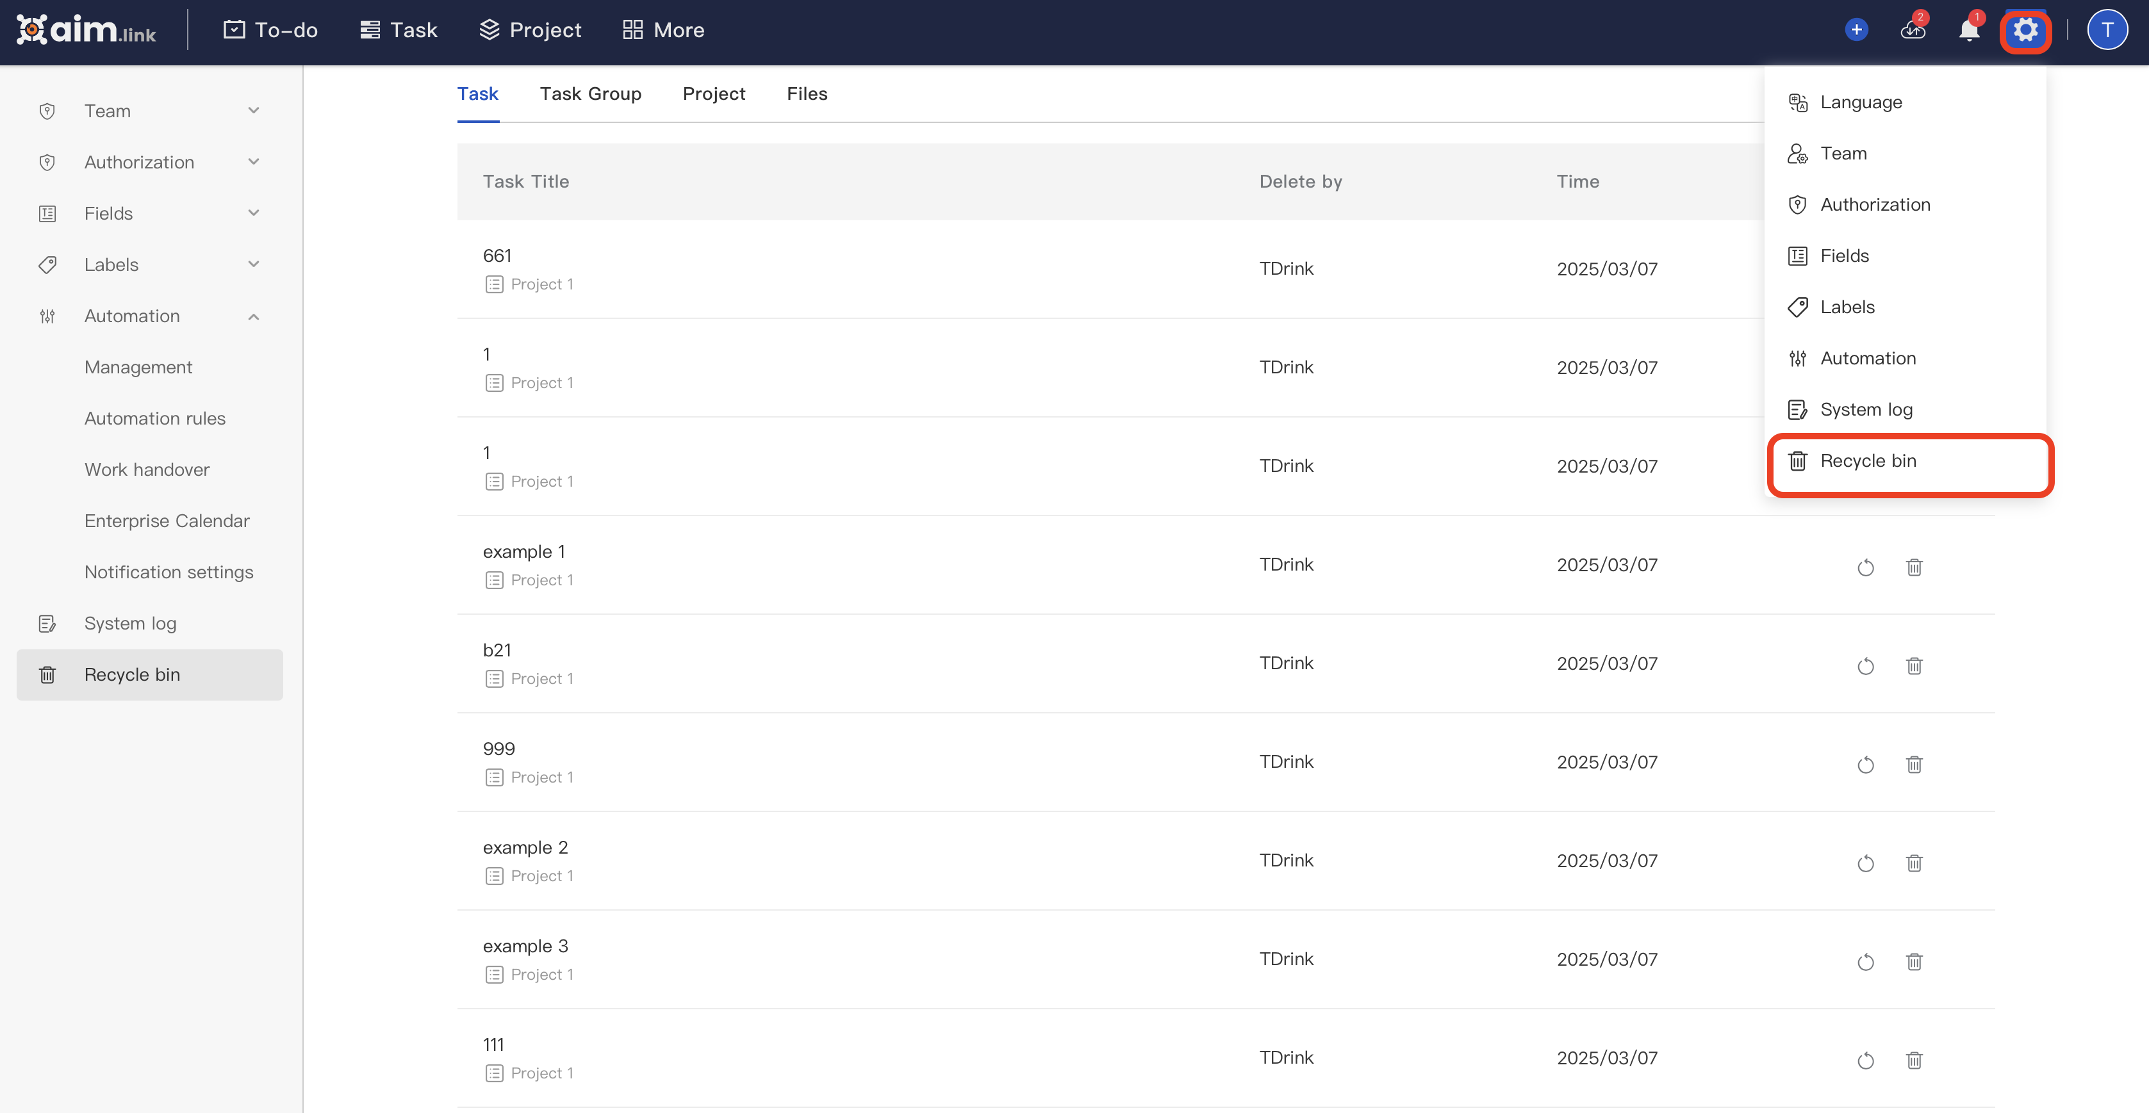Click the blue plus create button

(1856, 31)
